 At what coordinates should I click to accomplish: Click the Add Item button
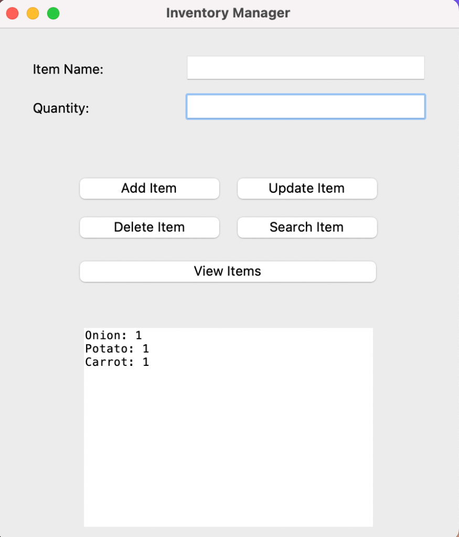point(149,188)
